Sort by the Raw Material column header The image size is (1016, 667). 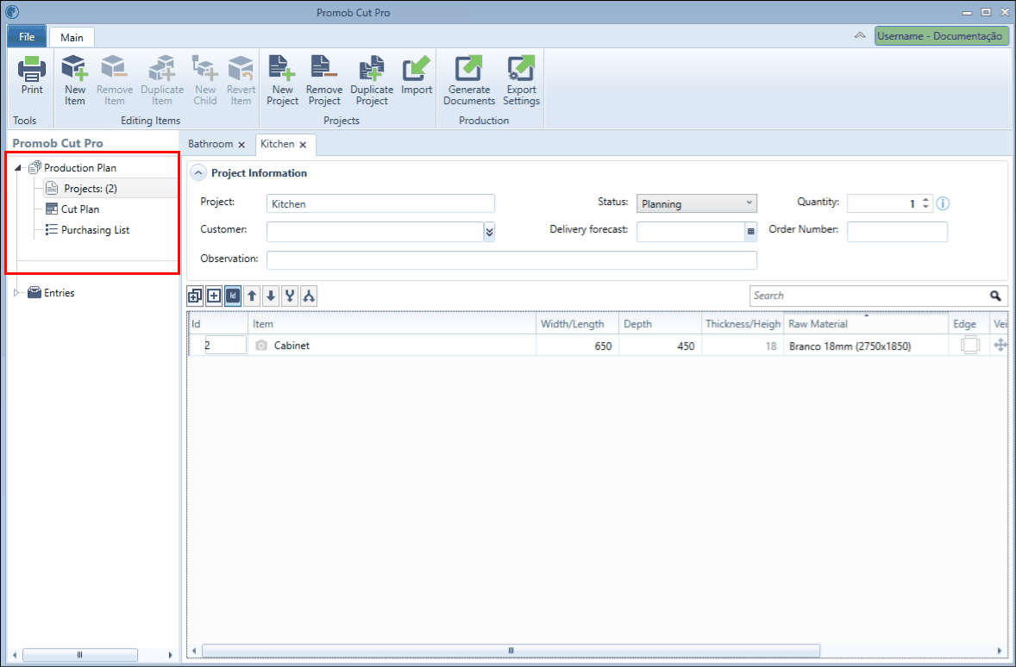[x=867, y=324]
